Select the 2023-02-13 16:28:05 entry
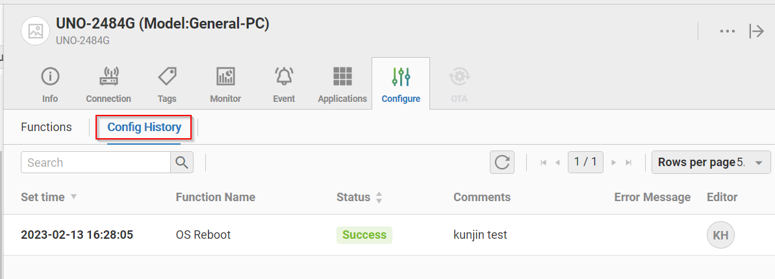Screen dimensions: 775x279 tap(77, 235)
